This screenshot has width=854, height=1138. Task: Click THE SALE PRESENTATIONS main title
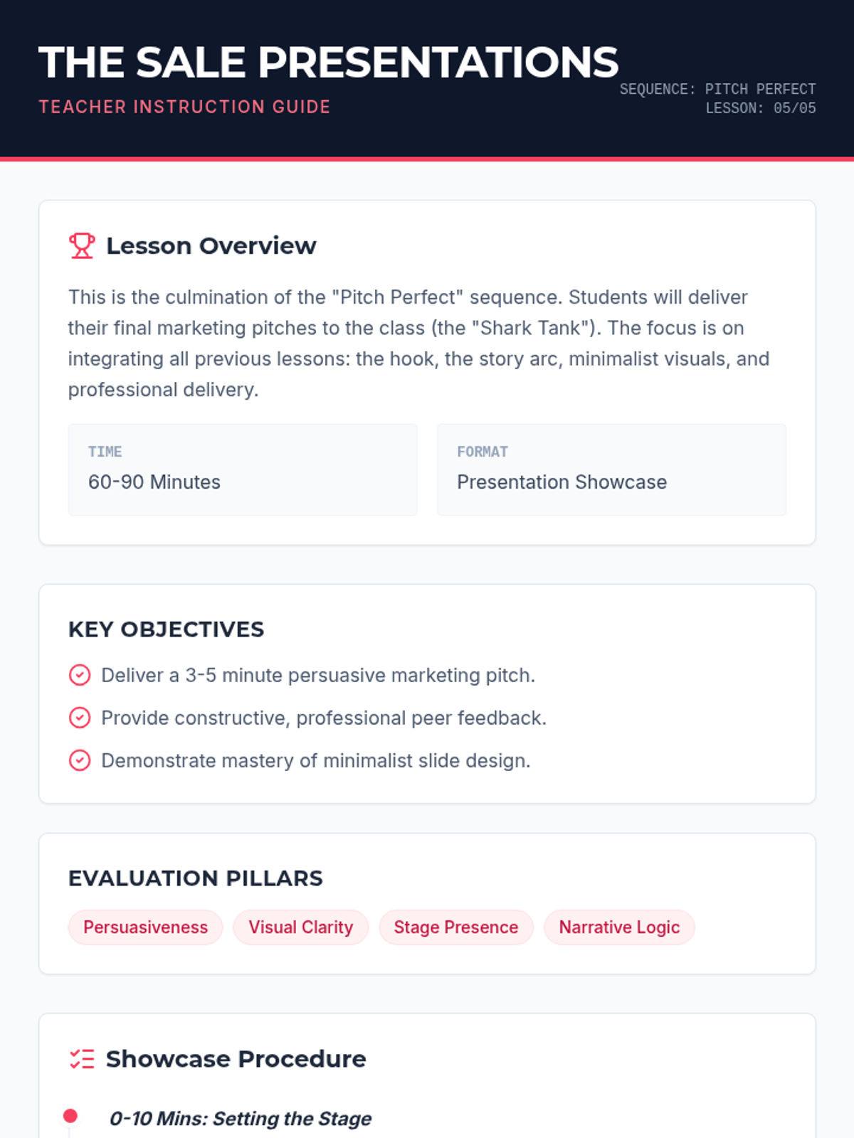point(328,62)
